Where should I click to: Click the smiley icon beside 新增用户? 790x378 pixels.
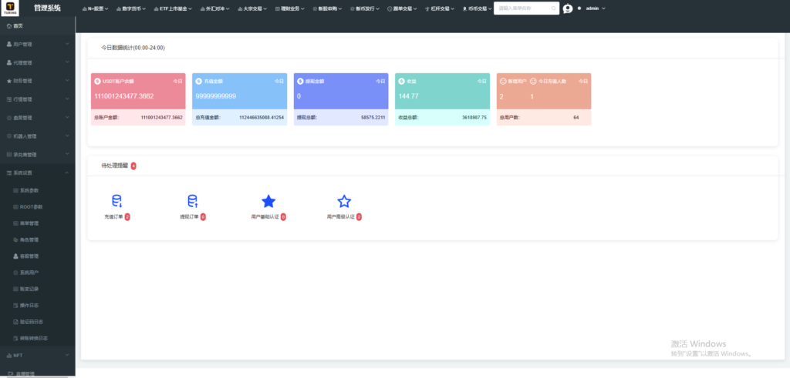pos(503,81)
